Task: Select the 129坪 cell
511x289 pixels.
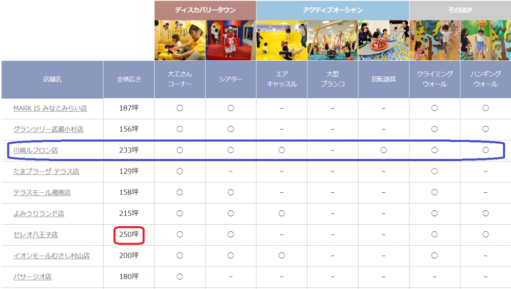Action: pyautogui.click(x=129, y=171)
